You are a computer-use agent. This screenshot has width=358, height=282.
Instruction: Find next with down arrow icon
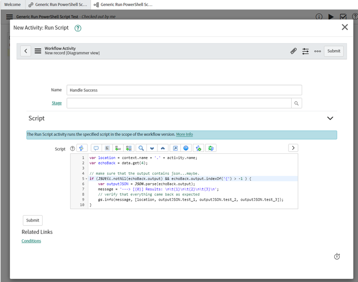pyautogui.click(x=152, y=148)
